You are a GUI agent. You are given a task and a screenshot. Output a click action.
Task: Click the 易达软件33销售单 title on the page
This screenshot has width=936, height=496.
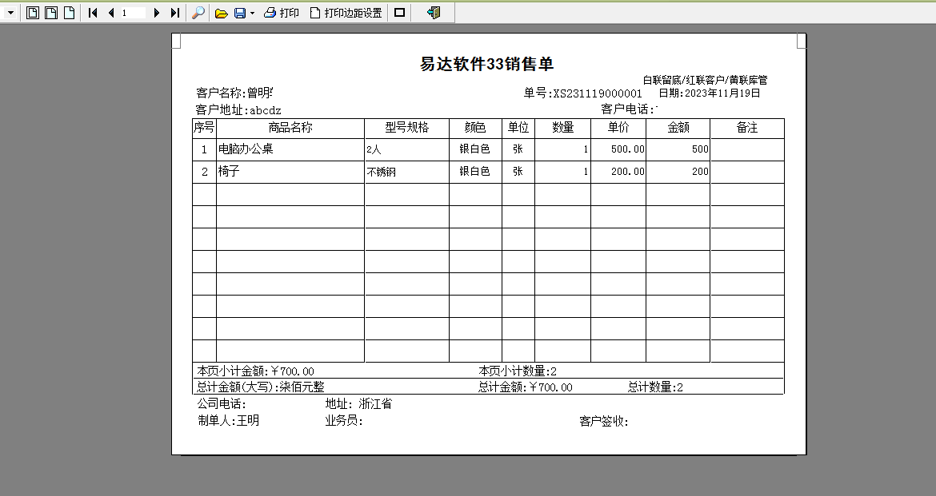point(487,65)
